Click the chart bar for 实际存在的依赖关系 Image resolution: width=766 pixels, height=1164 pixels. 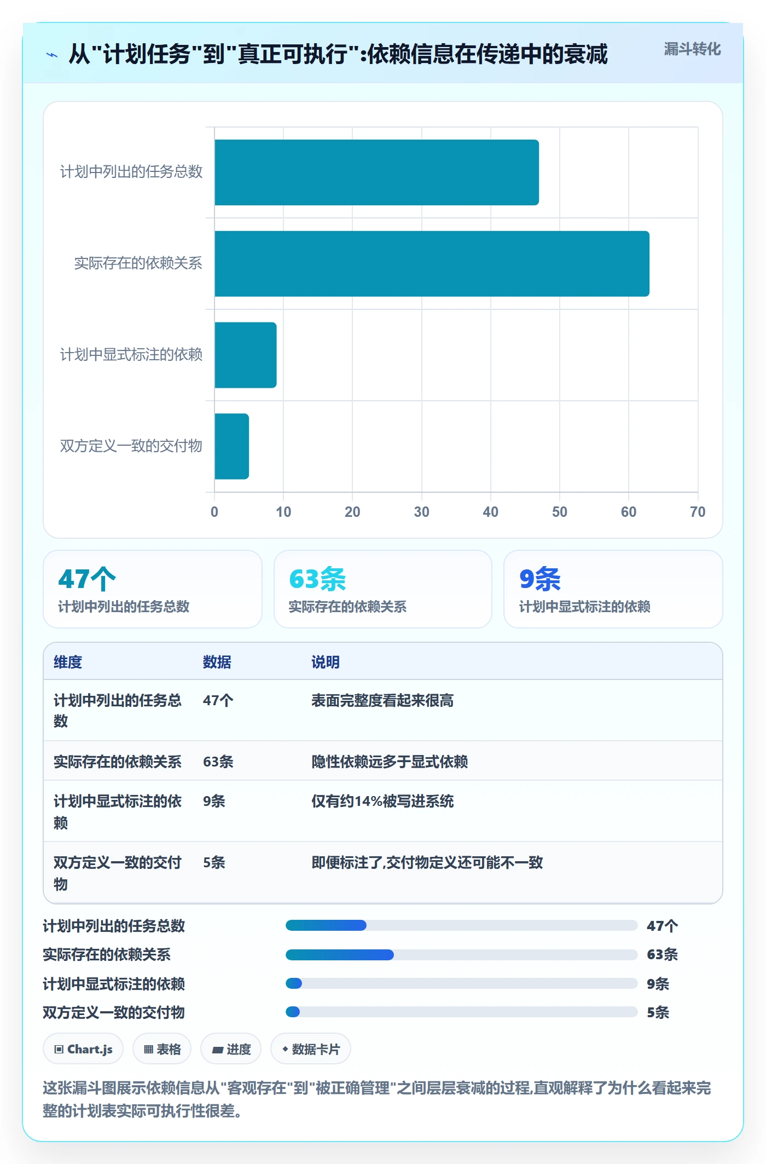click(x=432, y=264)
